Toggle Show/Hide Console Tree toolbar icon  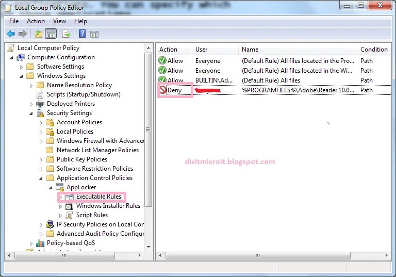coord(51,34)
